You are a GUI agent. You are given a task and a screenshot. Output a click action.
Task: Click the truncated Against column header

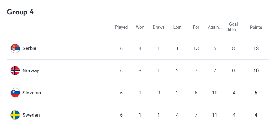[x=215, y=27]
